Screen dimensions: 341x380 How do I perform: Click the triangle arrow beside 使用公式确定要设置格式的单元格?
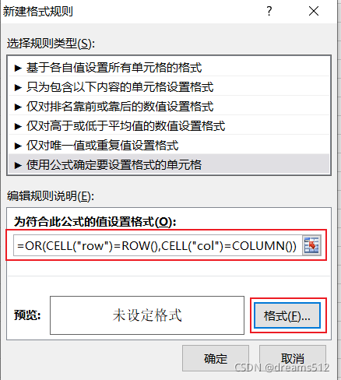point(18,165)
